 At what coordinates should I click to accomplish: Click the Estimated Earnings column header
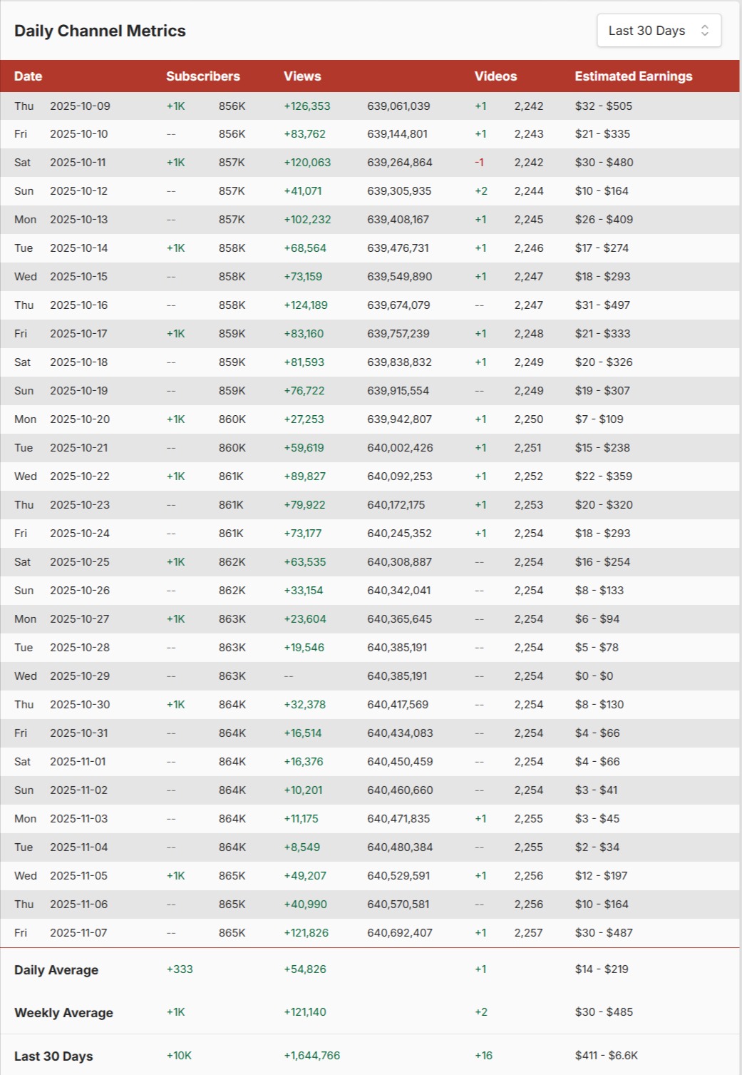633,76
